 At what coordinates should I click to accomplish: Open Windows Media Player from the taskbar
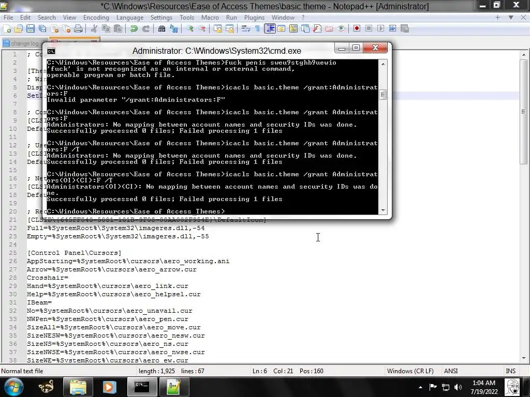[109, 387]
